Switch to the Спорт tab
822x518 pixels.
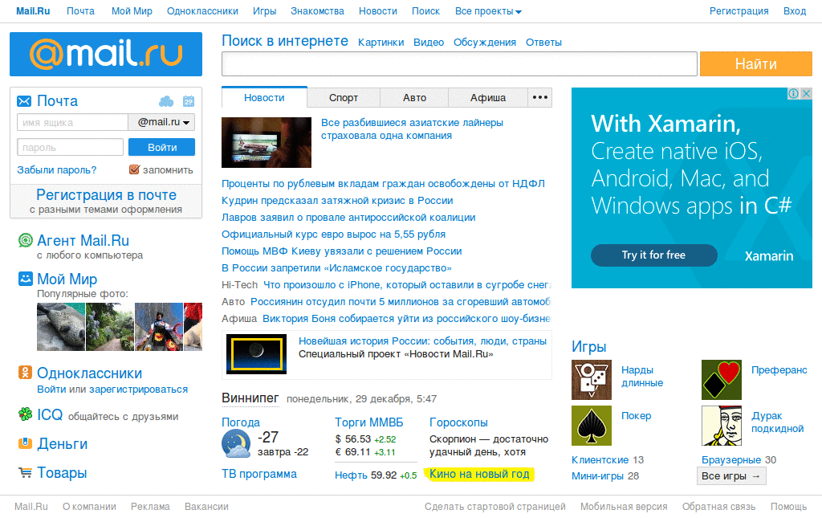click(x=344, y=97)
